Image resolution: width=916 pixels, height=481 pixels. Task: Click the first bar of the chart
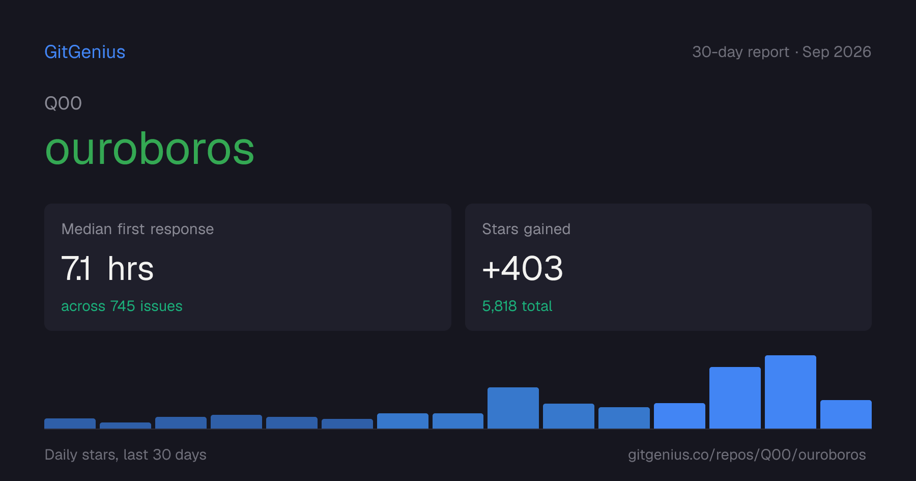click(x=70, y=423)
